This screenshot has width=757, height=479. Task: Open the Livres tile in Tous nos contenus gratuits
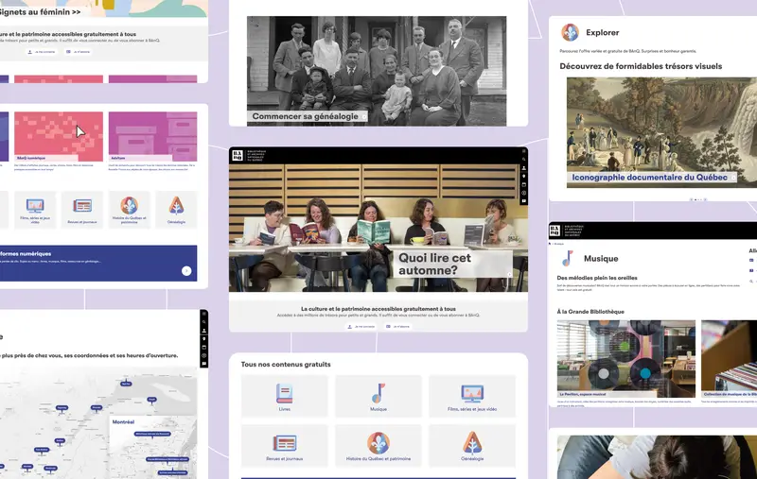click(285, 396)
